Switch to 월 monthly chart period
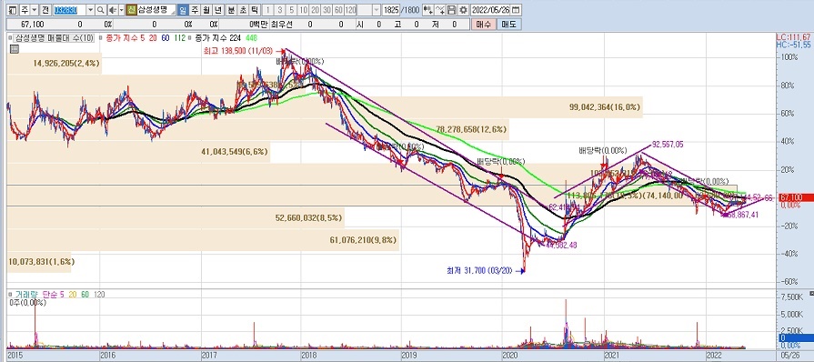814x362 pixels. click(206, 10)
